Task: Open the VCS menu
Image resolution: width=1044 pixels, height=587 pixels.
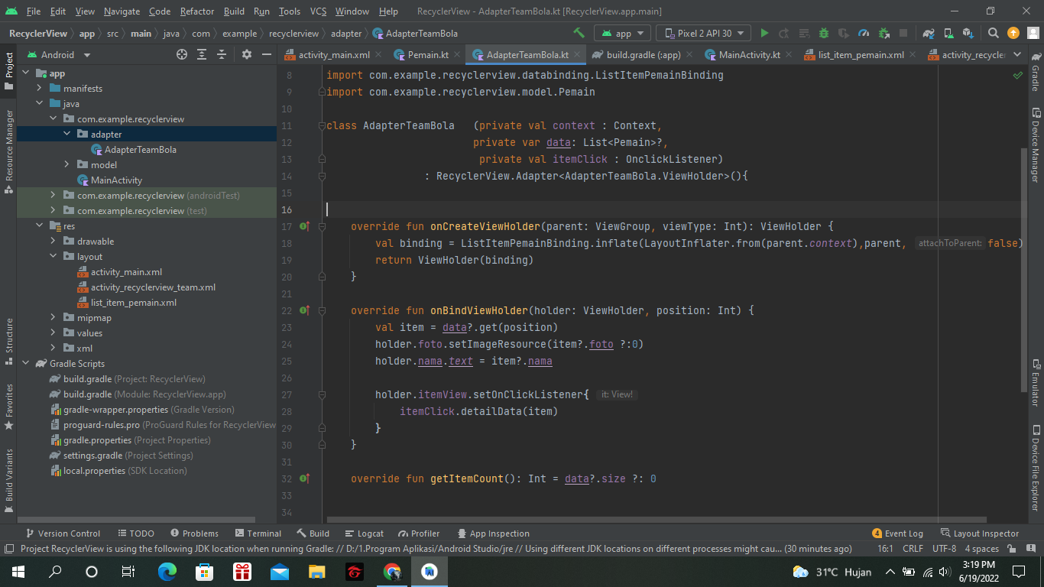Action: tap(318, 11)
